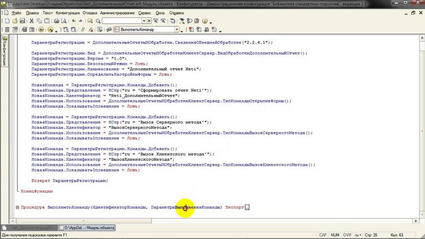Click the right arrow of the horizontal scrollbar
The width and height of the screenshot is (425, 239).
click(416, 221)
